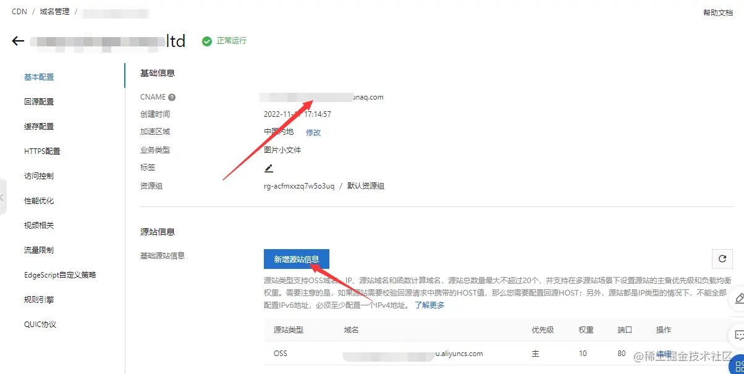Open HTTPS配置 settings
The image size is (744, 374).
(x=42, y=151)
